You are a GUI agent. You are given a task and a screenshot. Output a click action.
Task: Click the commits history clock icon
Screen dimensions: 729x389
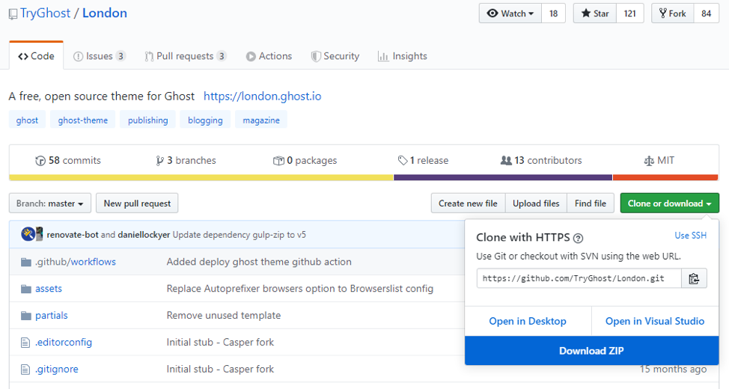coord(40,161)
